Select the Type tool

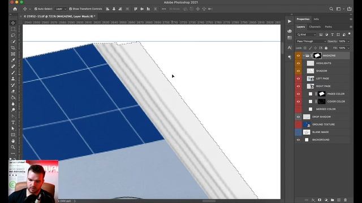tap(13, 122)
